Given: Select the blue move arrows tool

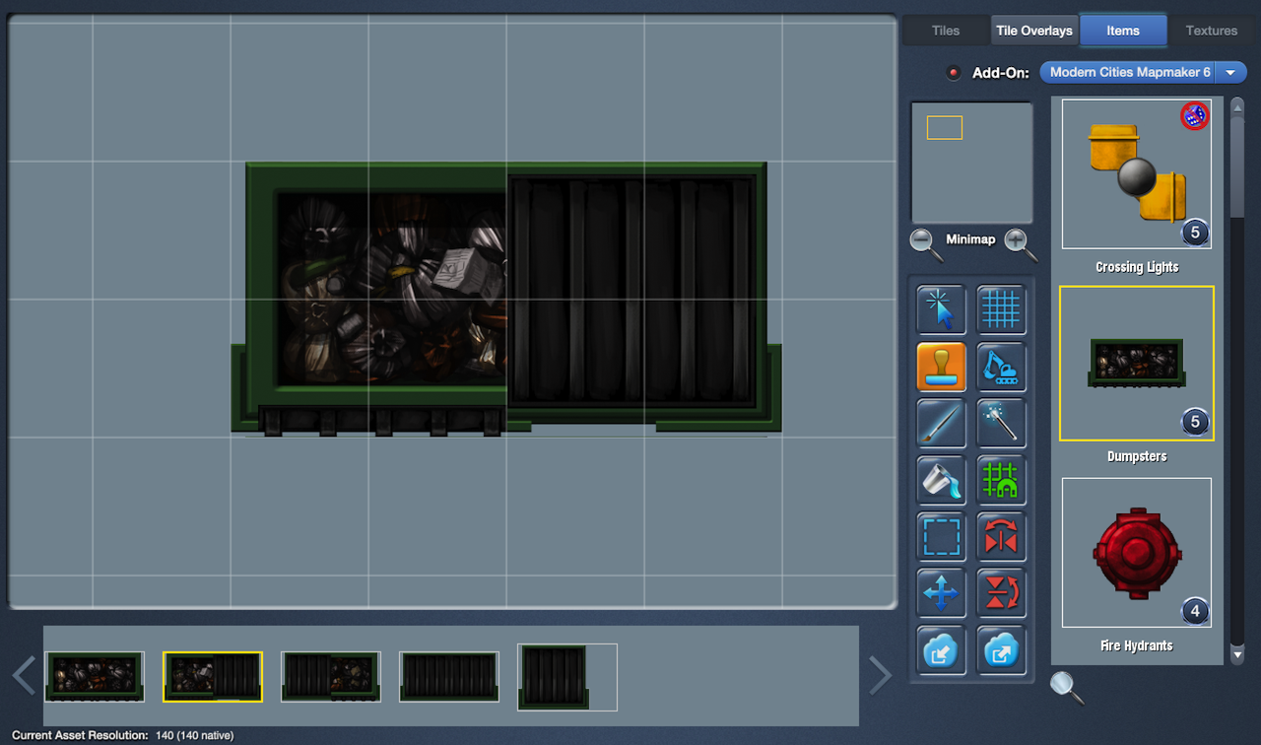Looking at the screenshot, I should [941, 594].
